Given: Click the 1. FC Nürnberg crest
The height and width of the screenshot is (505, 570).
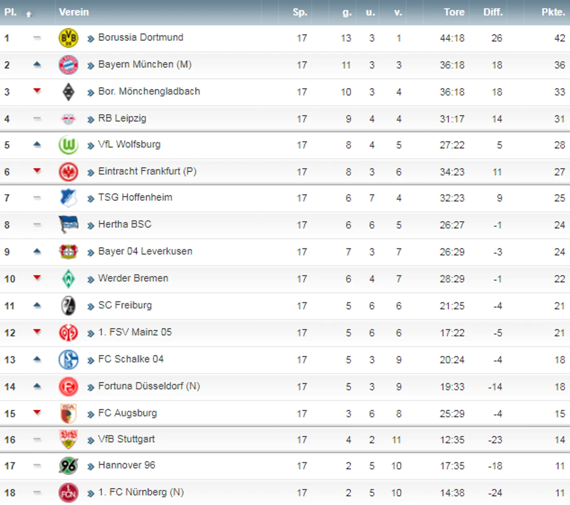Looking at the screenshot, I should 68,493.
